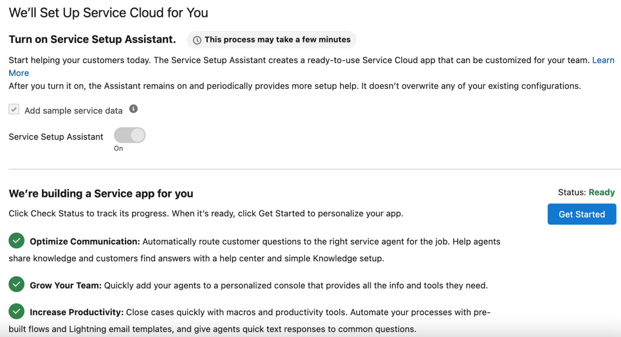This screenshot has height=337, width=621.
Task: Click the Increase Productivity green check icon
Action: (x=17, y=312)
